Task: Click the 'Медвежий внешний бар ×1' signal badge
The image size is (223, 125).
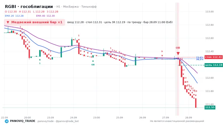Action: pyautogui.click(x=34, y=22)
